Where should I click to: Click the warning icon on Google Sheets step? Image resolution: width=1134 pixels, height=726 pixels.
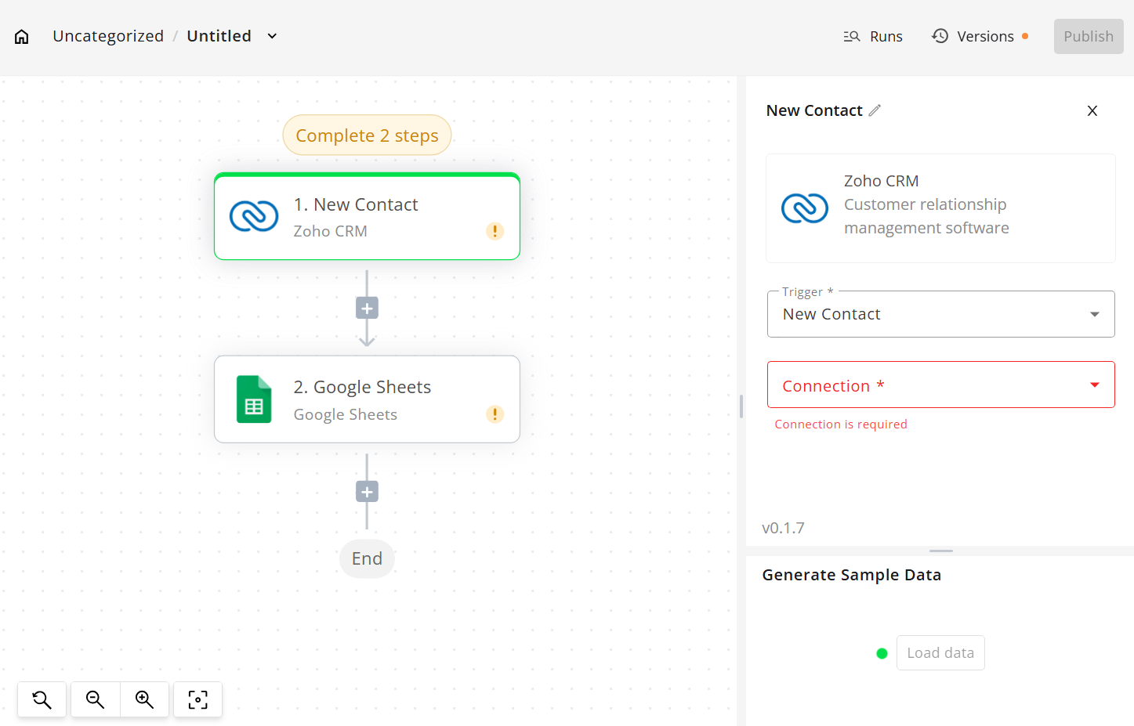495,414
